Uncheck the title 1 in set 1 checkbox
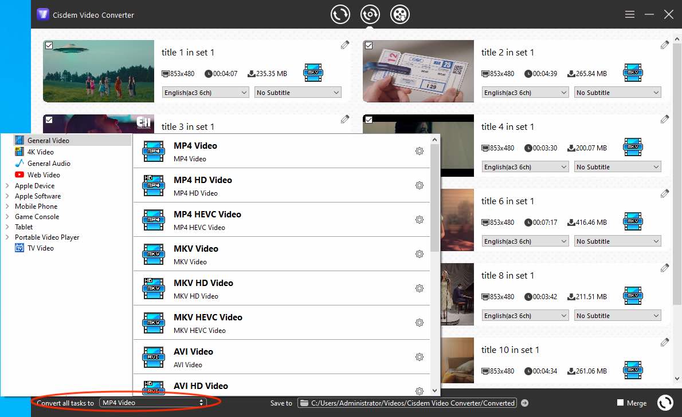Viewport: 682px width, 417px height. (49, 46)
